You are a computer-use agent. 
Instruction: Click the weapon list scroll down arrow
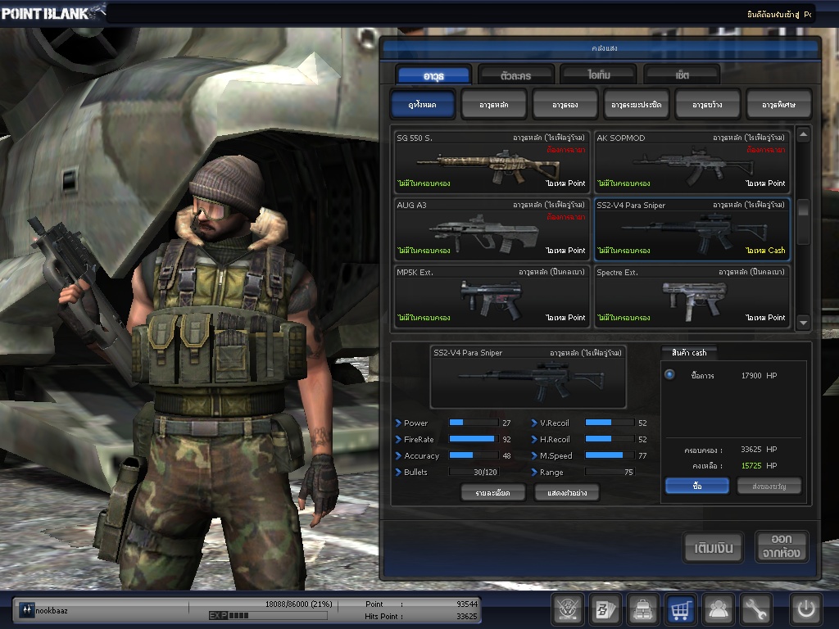pyautogui.click(x=803, y=323)
